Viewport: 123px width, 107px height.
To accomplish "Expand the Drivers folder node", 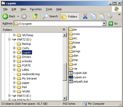I will click(x=14, y=57).
